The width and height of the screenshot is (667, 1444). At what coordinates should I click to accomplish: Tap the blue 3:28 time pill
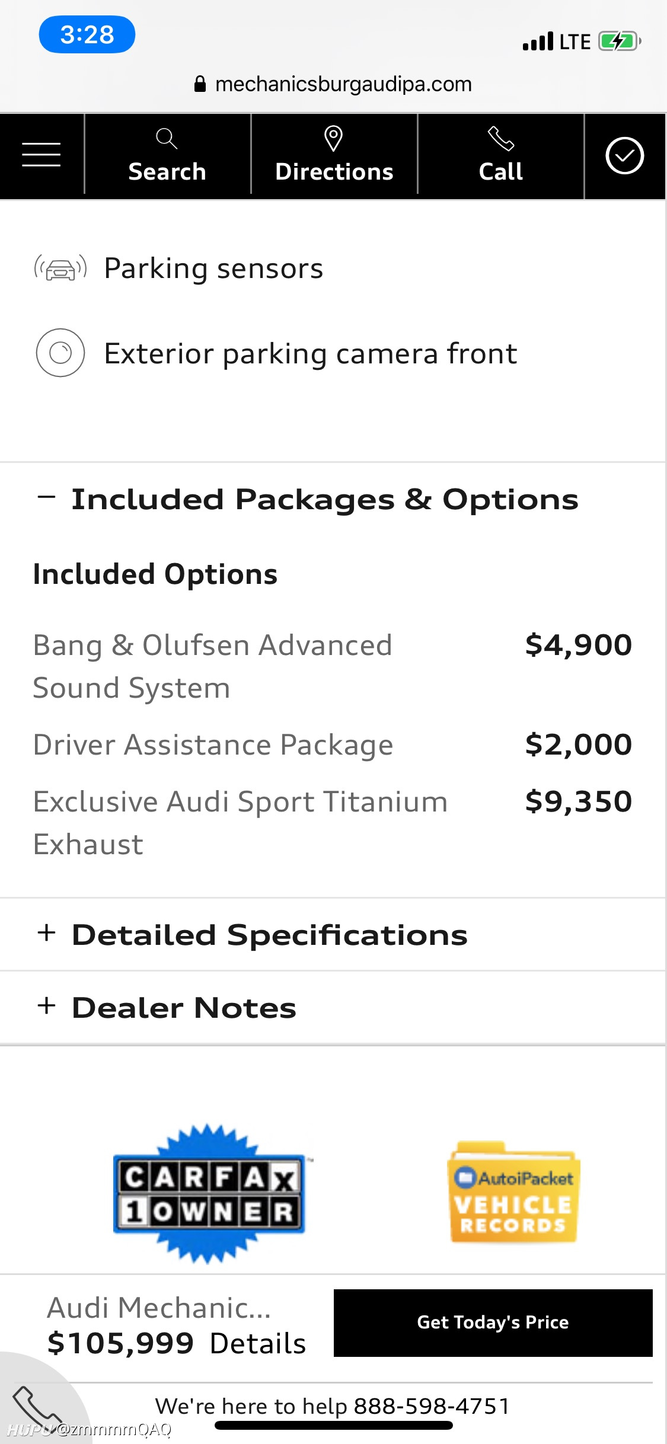coord(87,34)
